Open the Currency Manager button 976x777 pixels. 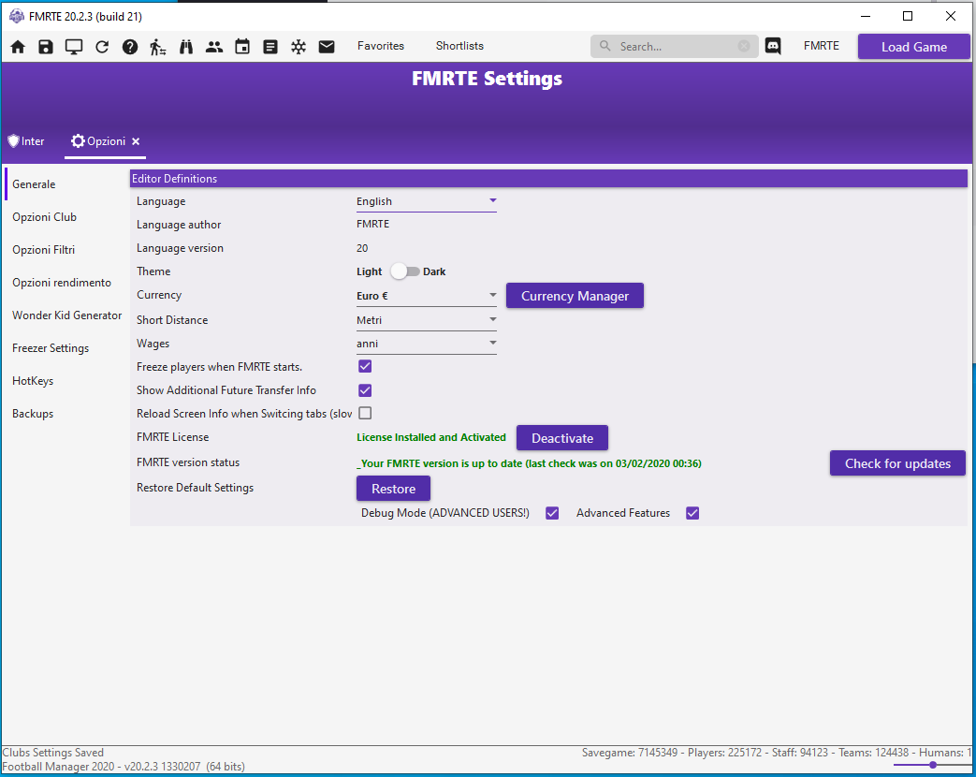(x=575, y=296)
